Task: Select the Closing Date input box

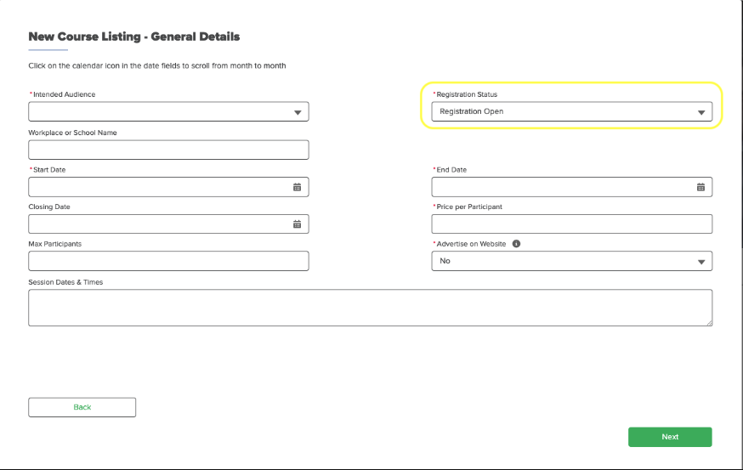Action: pos(157,224)
